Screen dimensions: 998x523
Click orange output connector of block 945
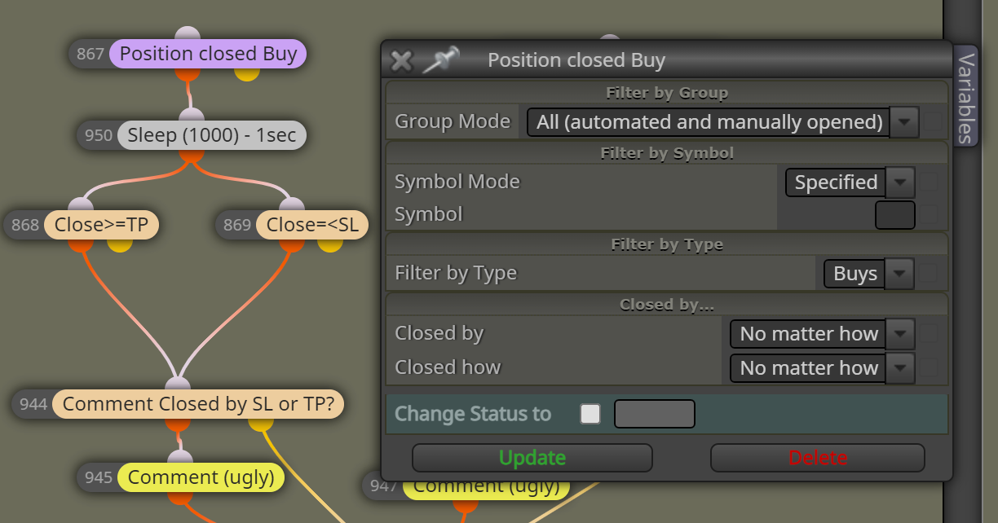(x=179, y=496)
